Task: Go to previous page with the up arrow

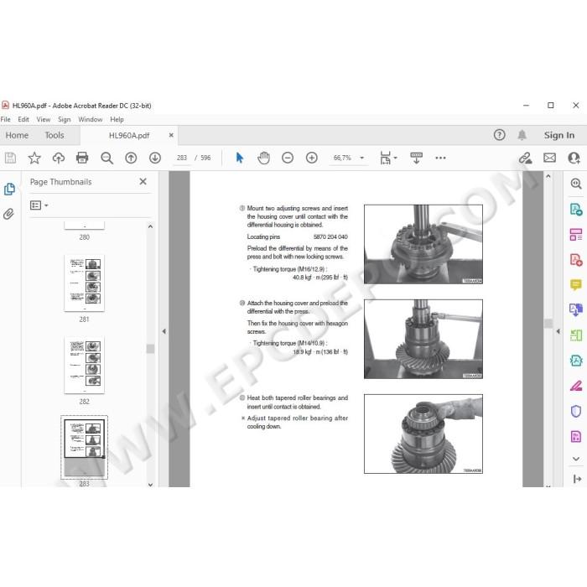Action: click(131, 158)
